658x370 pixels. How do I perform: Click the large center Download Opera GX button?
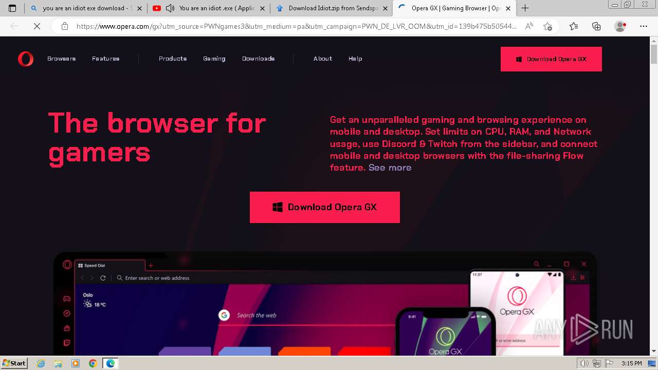point(325,207)
